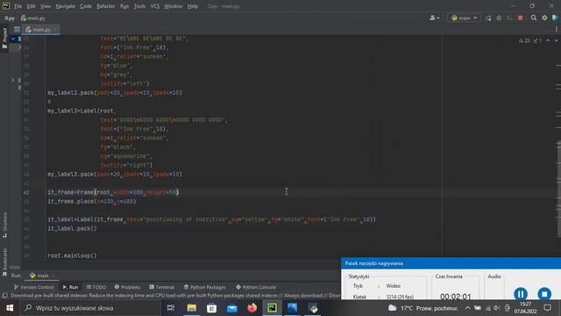Screen dimensions: 561x316
Task: Open the Photos app taskbar icon
Action: tap(292, 308)
